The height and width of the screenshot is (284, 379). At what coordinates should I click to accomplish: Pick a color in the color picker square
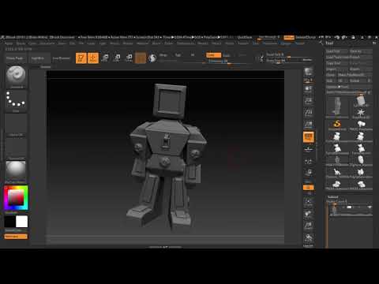16,197
